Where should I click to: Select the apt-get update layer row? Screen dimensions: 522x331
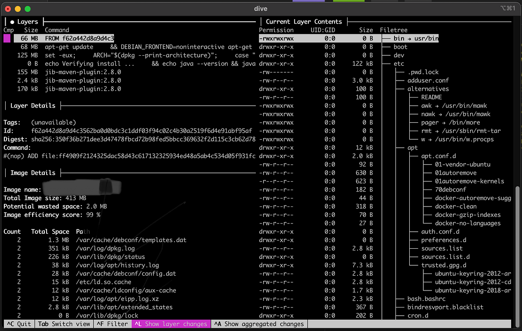135,47
